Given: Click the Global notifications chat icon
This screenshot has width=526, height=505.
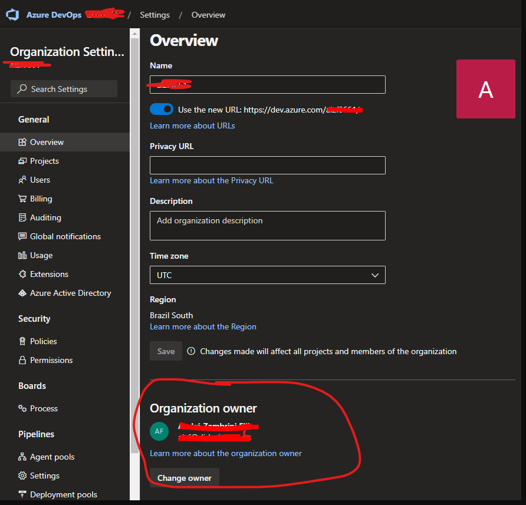Looking at the screenshot, I should (x=22, y=236).
